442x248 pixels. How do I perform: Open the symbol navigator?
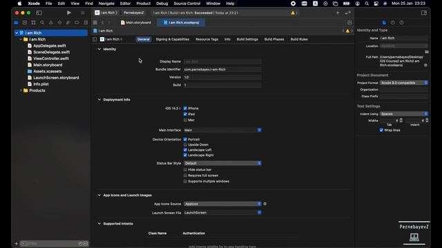(34, 23)
